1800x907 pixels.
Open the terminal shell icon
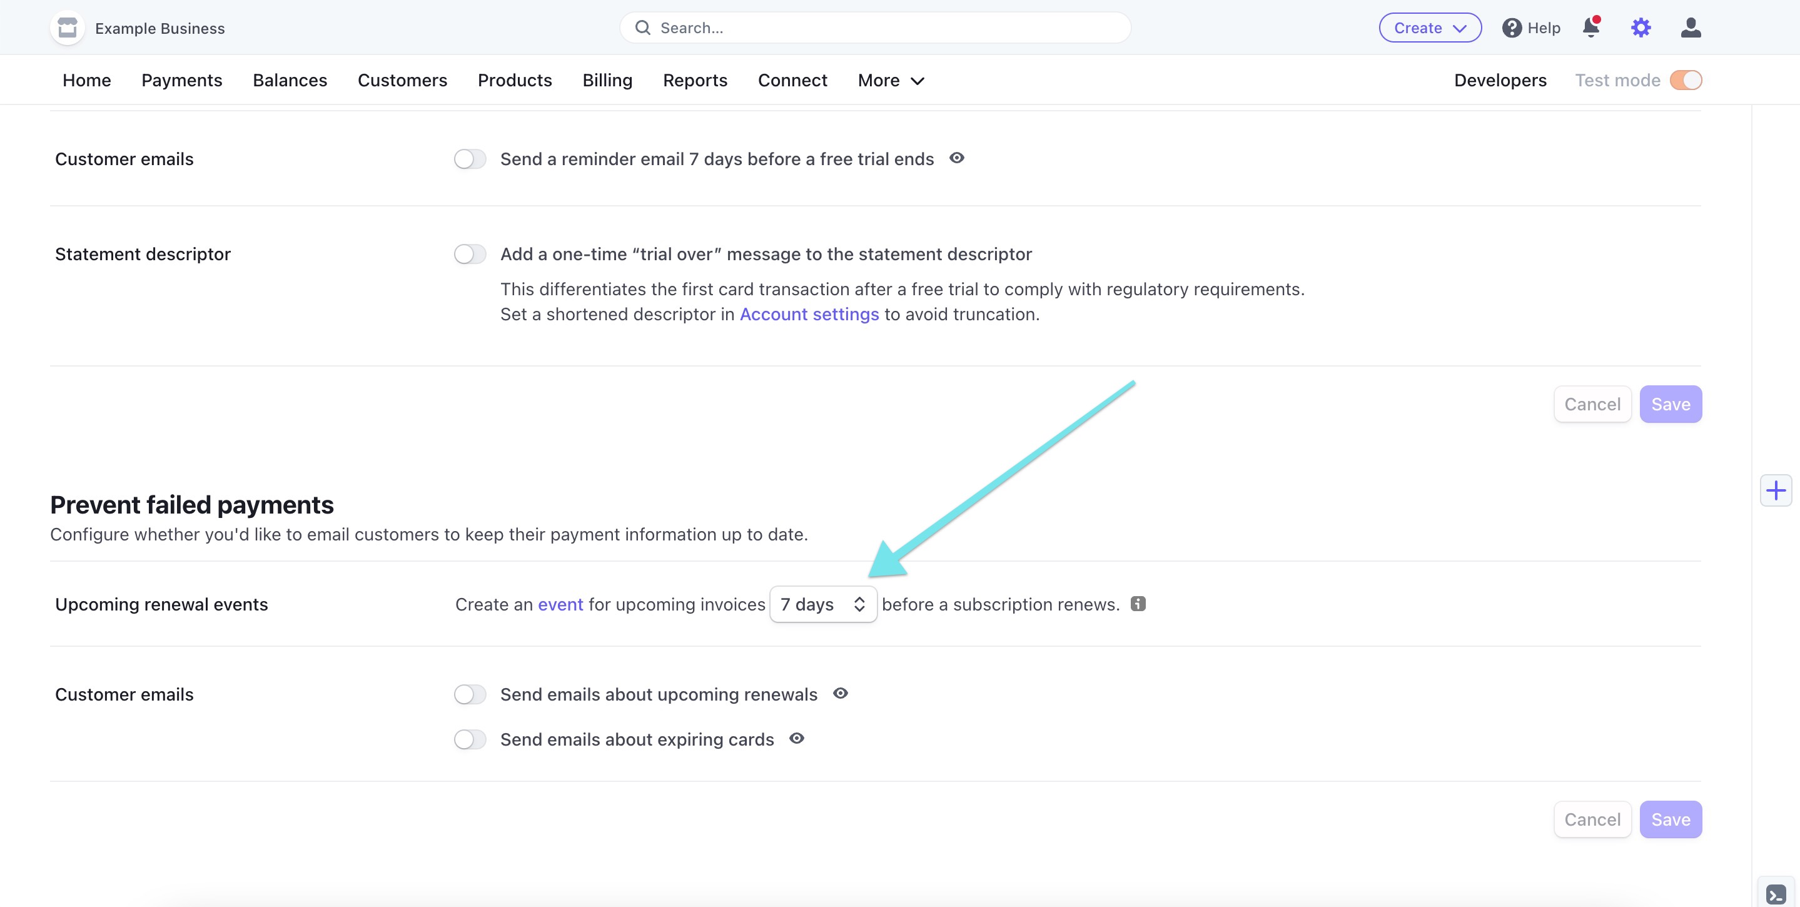coord(1776,894)
